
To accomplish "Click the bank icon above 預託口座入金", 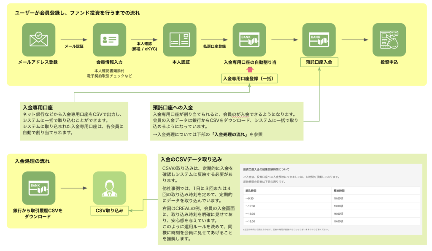I will point(319,40).
